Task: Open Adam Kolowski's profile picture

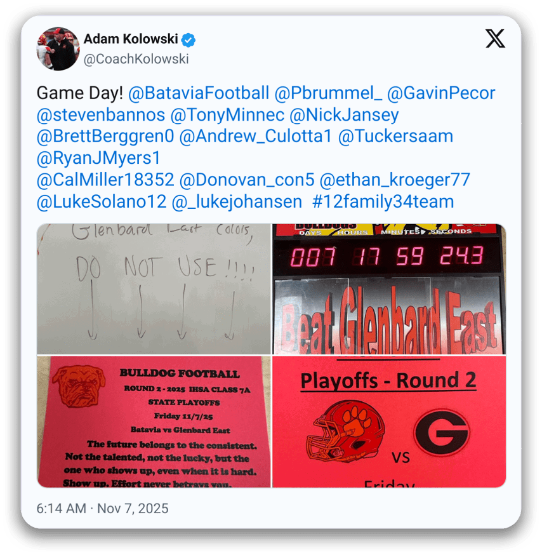Action: click(x=58, y=48)
